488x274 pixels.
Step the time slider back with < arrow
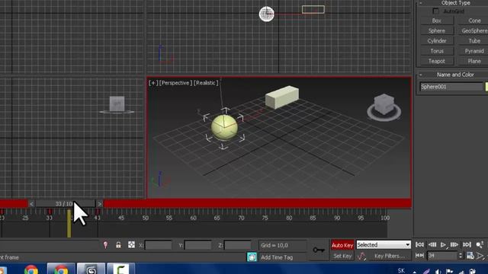(x=31, y=204)
